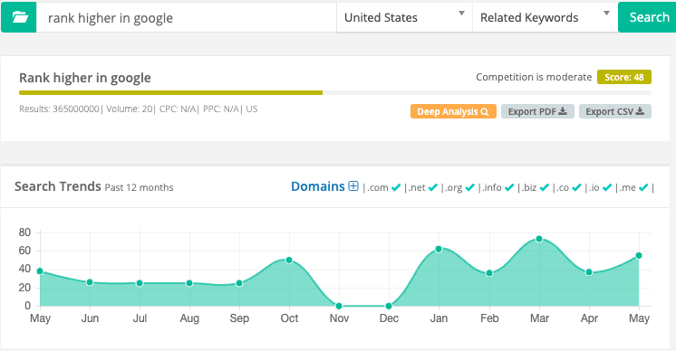Click the Dec data point on chart

tap(389, 306)
